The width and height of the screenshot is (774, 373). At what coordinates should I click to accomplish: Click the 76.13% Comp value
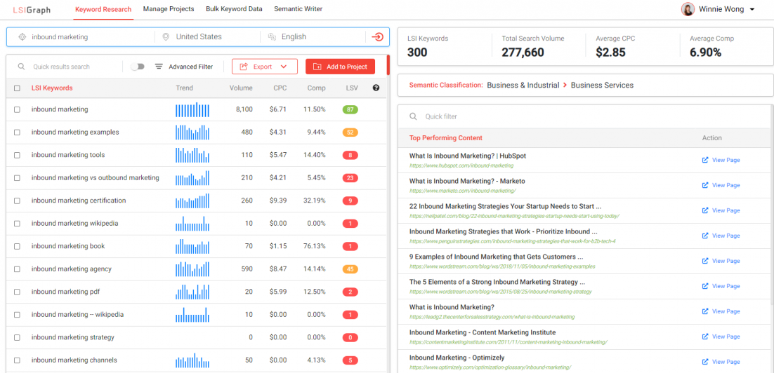click(315, 246)
